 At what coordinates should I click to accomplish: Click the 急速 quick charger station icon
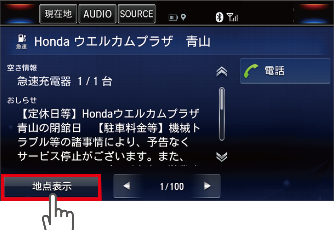click(x=21, y=42)
